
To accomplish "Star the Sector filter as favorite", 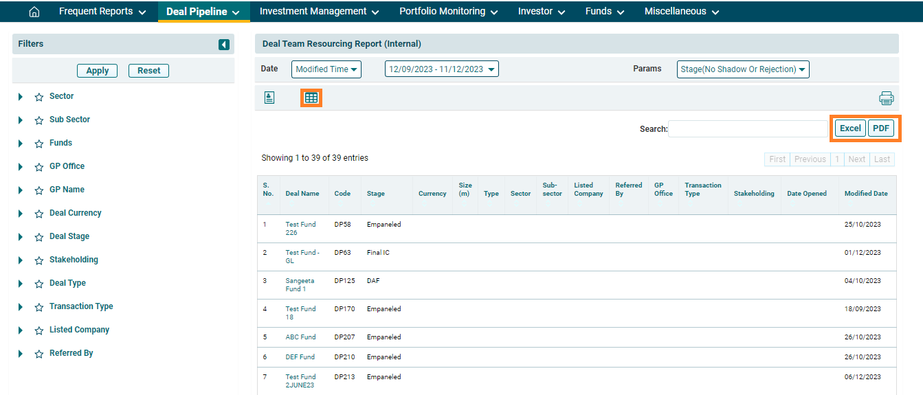I will pos(39,97).
